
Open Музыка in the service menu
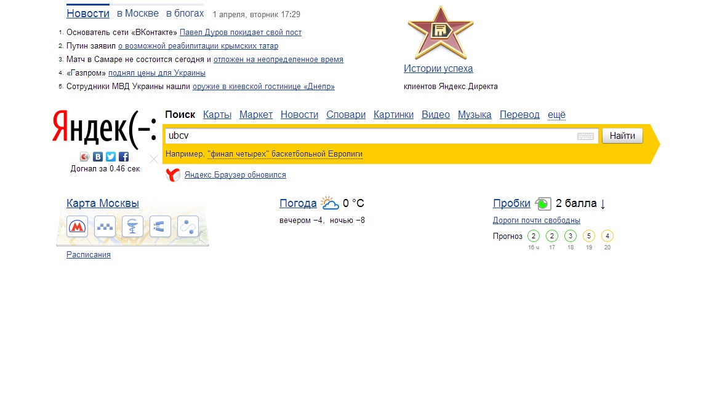(x=475, y=115)
